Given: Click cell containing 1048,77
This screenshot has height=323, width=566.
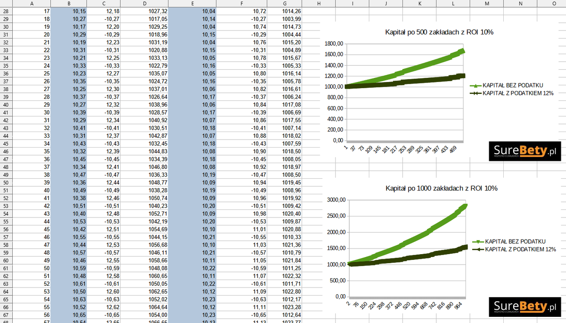Looking at the screenshot, I should [144, 182].
